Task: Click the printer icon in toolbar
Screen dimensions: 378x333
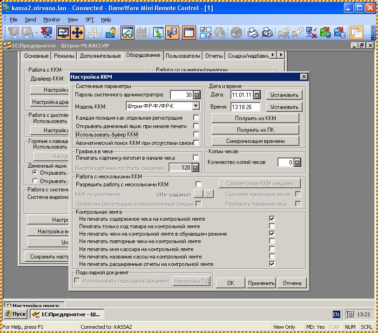Action: [253, 33]
